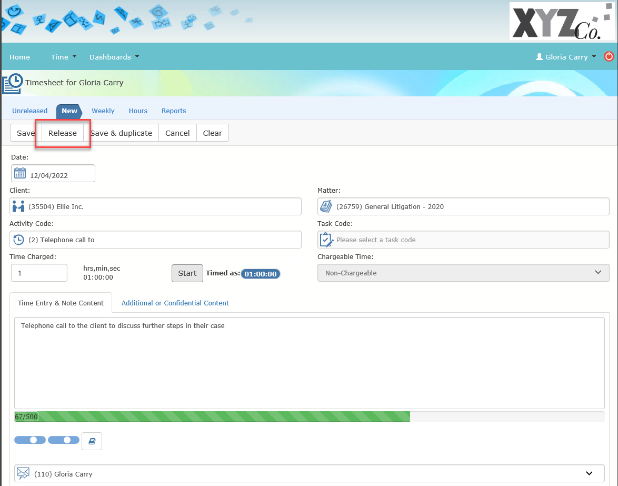Click the Save & duplicate button
The image size is (618, 486).
121,133
